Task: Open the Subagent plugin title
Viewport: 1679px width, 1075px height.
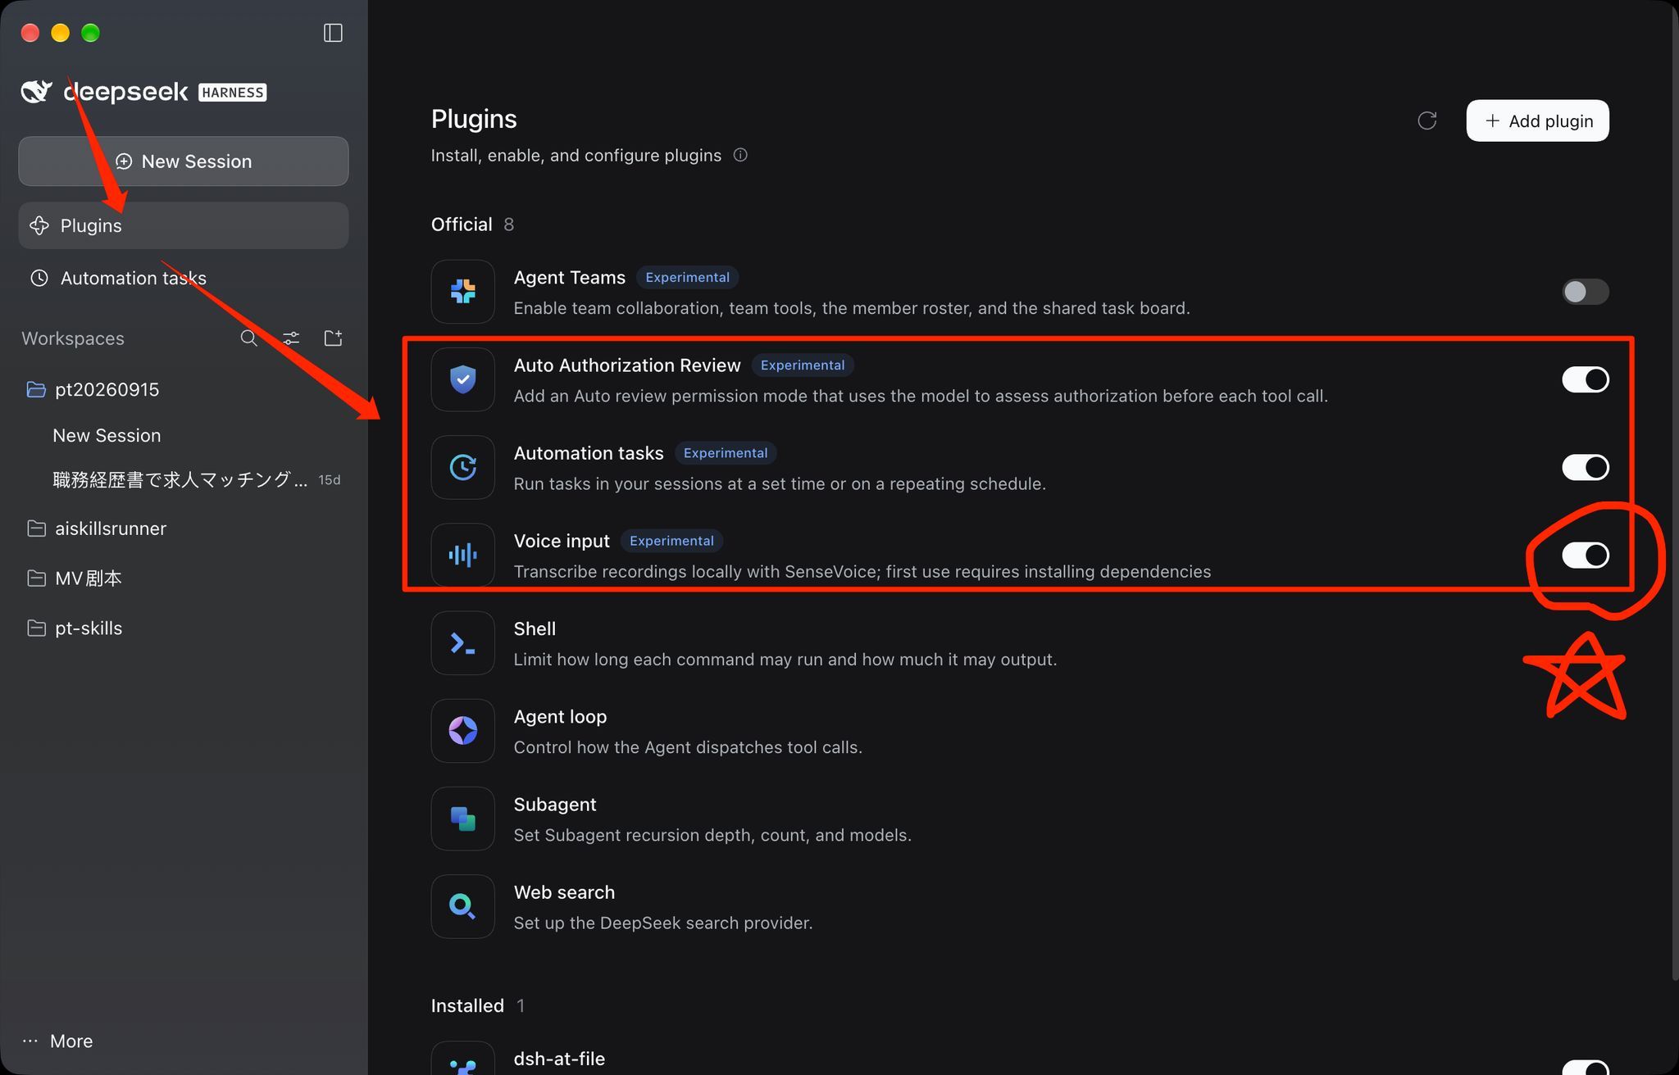Action: point(554,805)
